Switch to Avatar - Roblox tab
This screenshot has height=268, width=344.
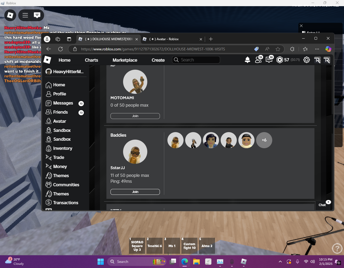[x=173, y=39]
